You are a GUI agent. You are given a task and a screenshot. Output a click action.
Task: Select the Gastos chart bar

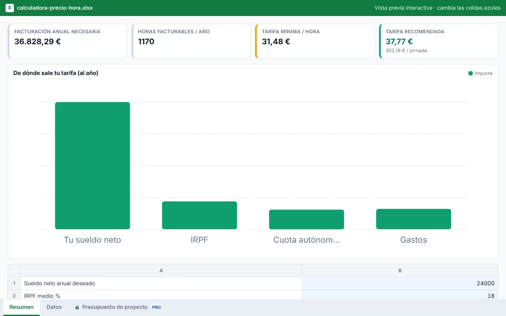tap(414, 219)
